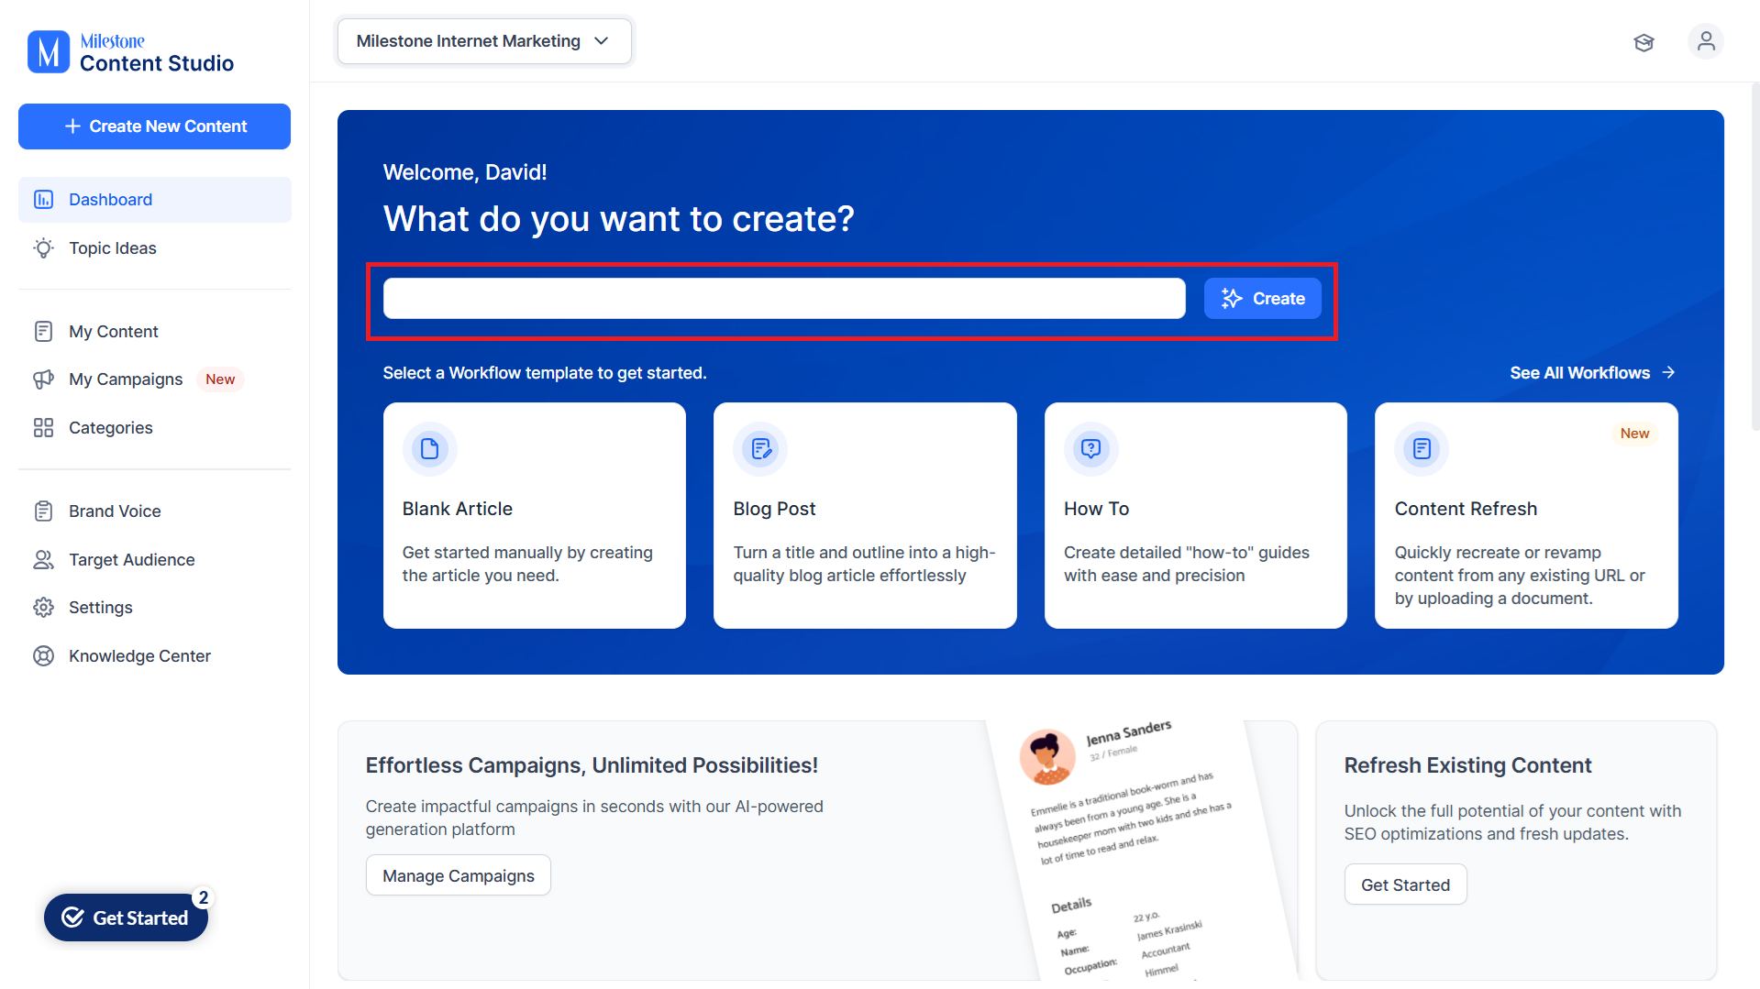Viewport: 1760px width, 989px height.
Task: Click the checkmark icon on Get Started widget
Action: point(72,918)
